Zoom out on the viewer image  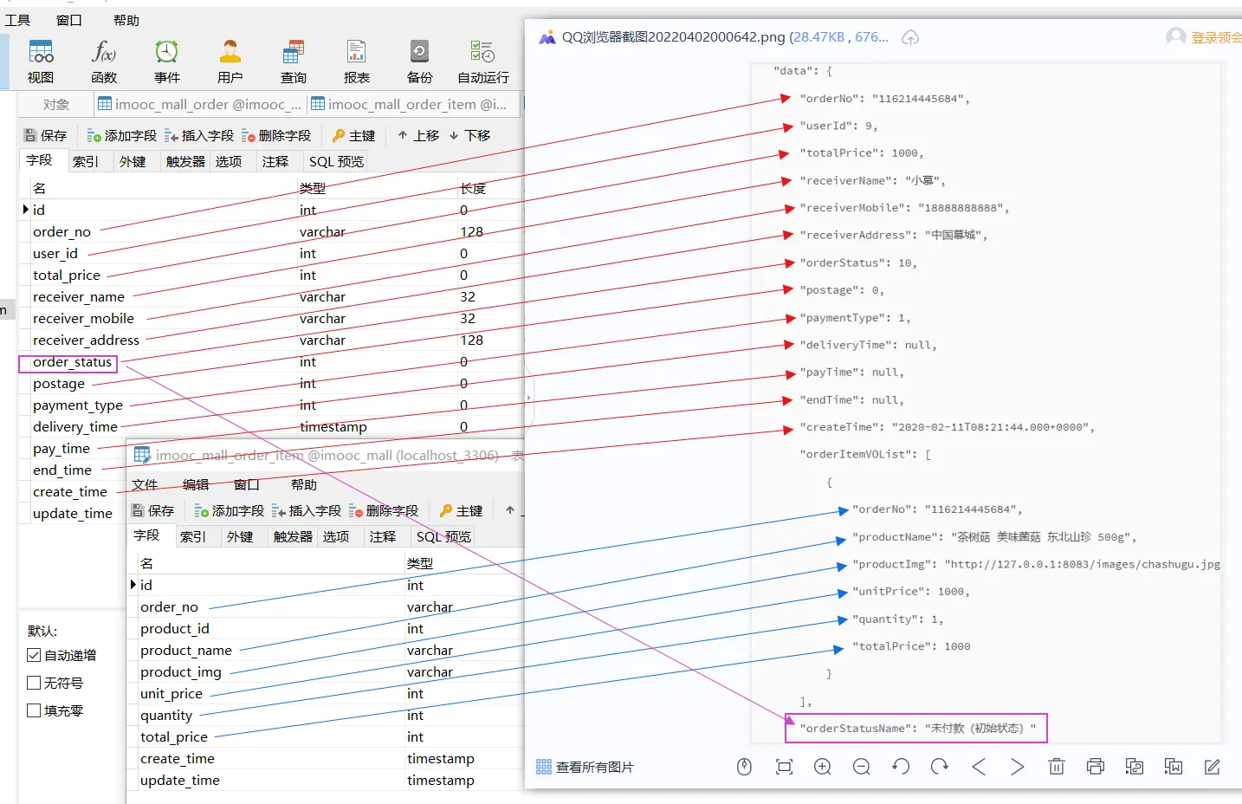862,767
